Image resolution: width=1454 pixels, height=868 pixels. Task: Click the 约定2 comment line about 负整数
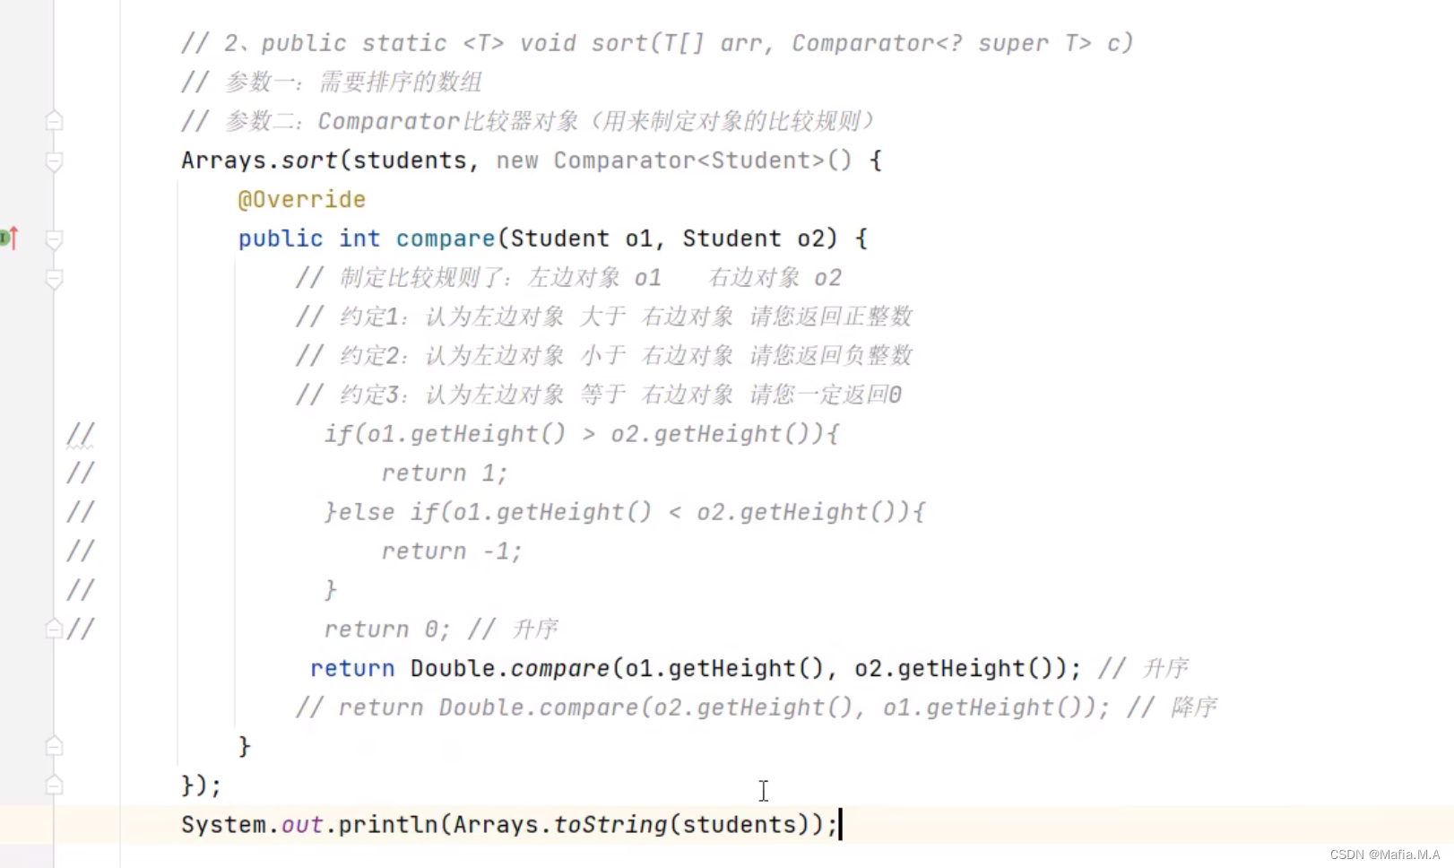pyautogui.click(x=603, y=356)
